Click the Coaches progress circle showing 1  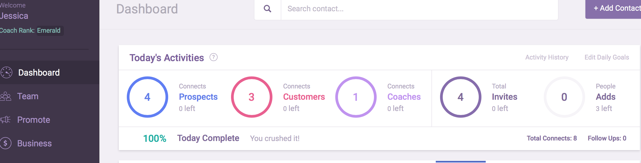point(356,97)
